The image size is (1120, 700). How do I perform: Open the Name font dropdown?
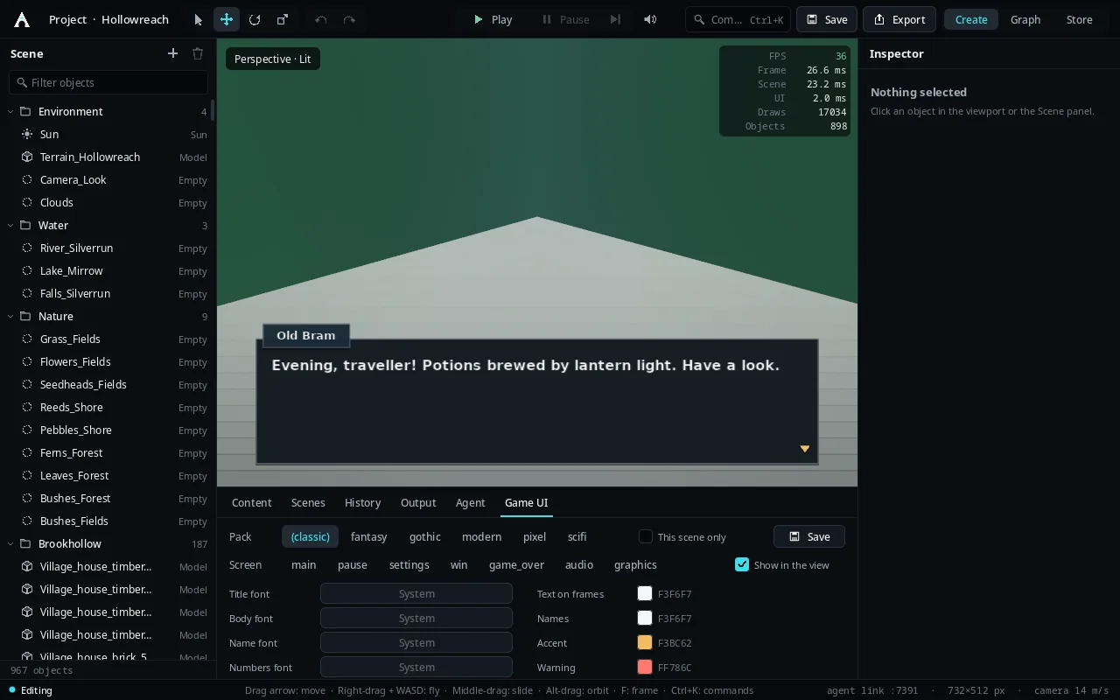[x=416, y=642]
